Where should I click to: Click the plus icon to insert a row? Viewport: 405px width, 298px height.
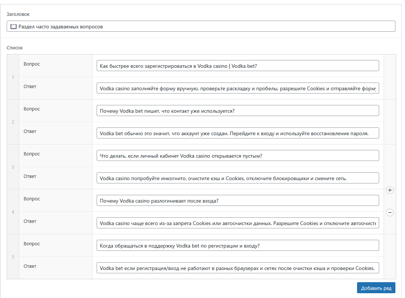390,190
